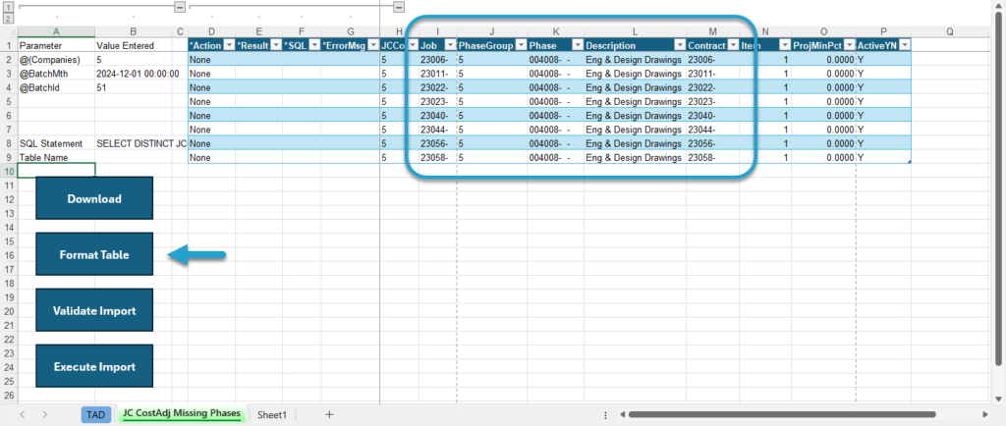Go to next sheet tab arrow

pos(45,414)
